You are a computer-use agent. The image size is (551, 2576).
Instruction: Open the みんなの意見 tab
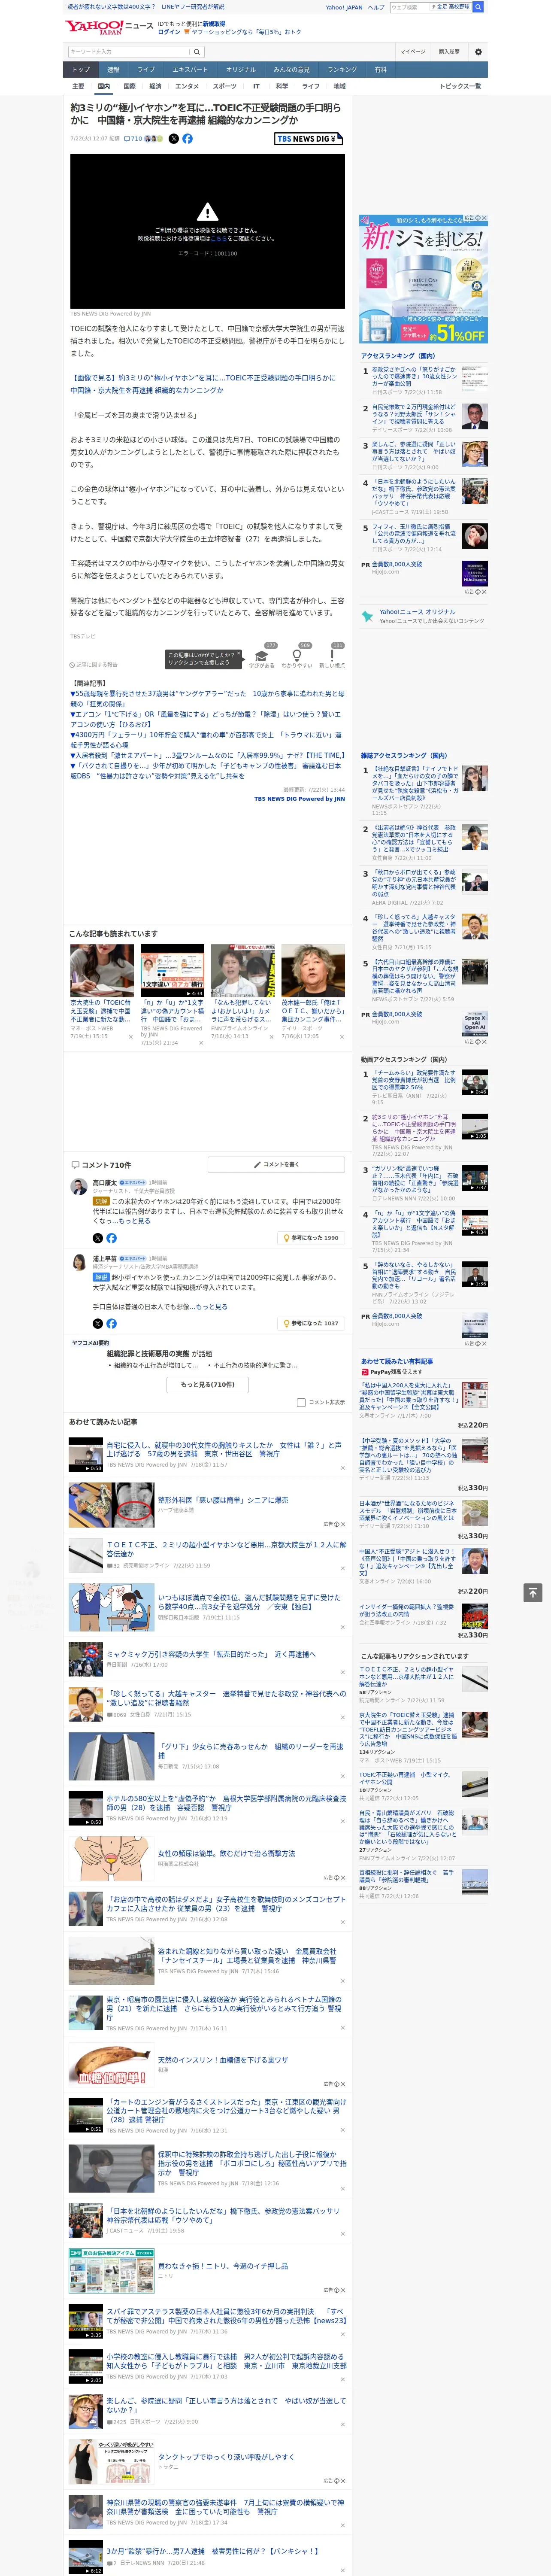pyautogui.click(x=292, y=69)
